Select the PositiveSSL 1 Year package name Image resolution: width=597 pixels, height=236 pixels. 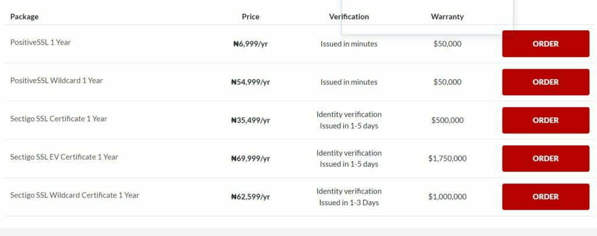pyautogui.click(x=40, y=43)
